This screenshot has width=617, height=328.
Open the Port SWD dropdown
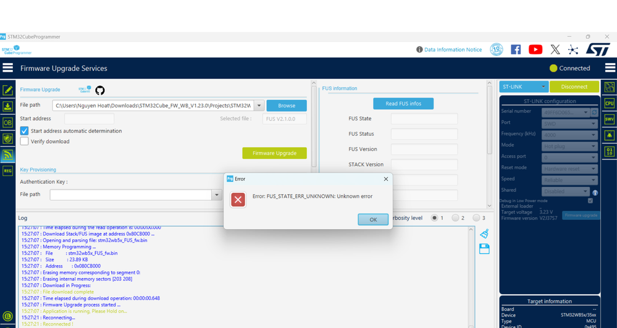pos(570,124)
